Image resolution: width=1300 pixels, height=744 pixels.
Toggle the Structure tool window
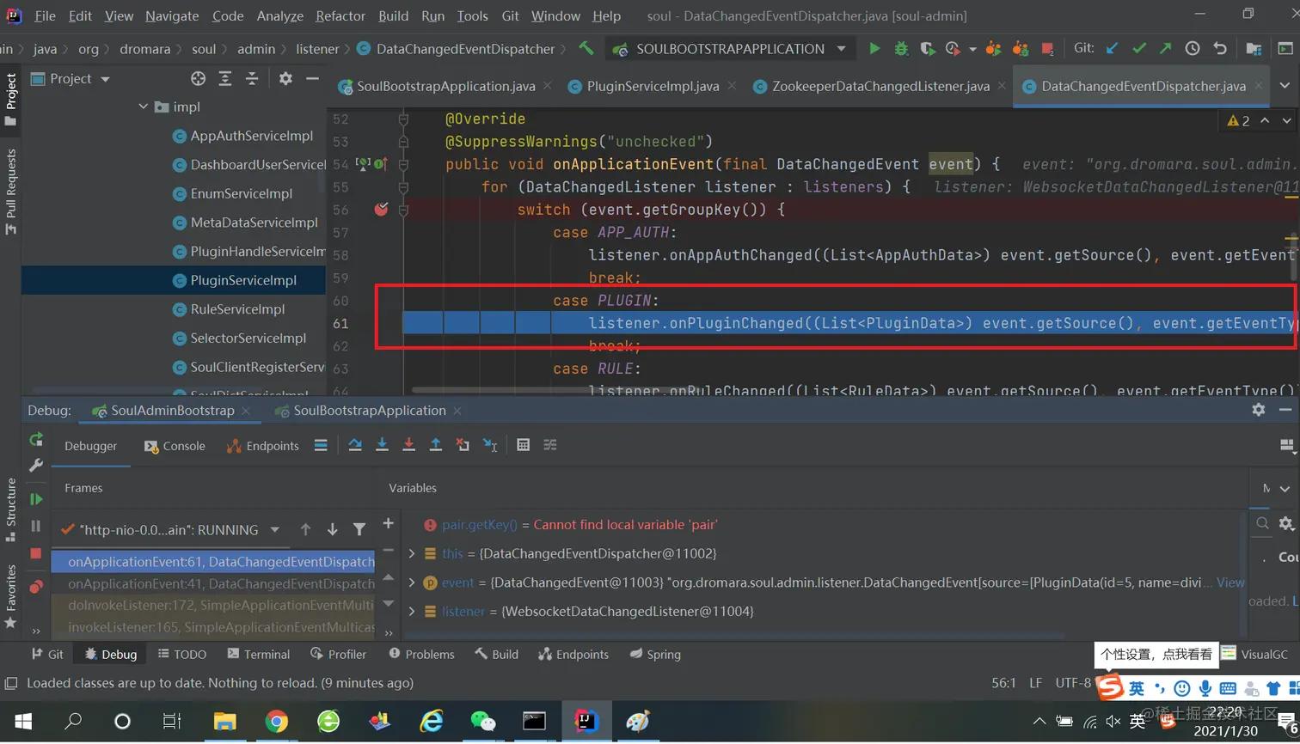point(11,509)
